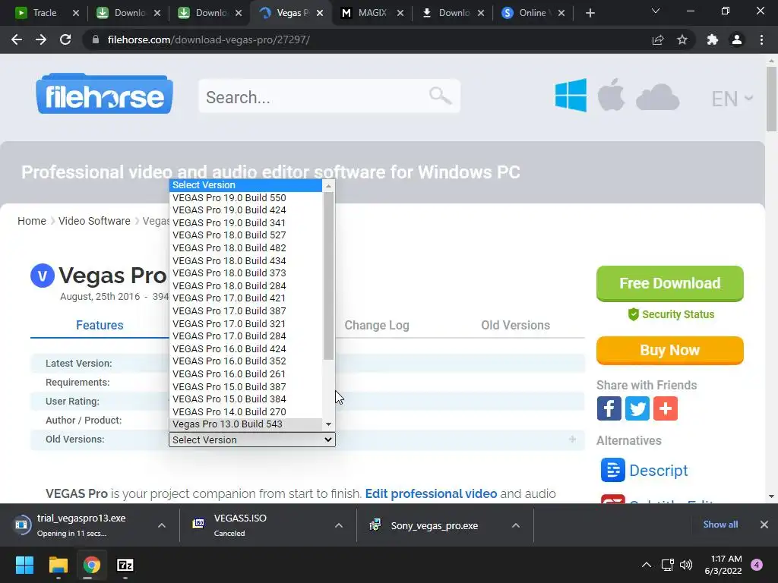Choose VEGAS Pro 16.0 Build 261

tap(245, 373)
